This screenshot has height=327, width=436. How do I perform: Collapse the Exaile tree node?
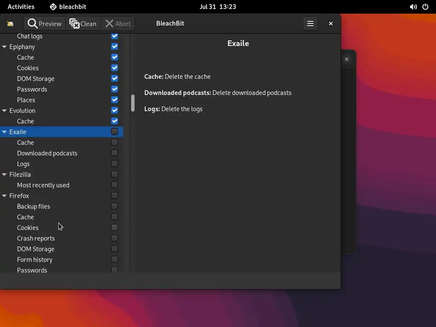pos(4,132)
